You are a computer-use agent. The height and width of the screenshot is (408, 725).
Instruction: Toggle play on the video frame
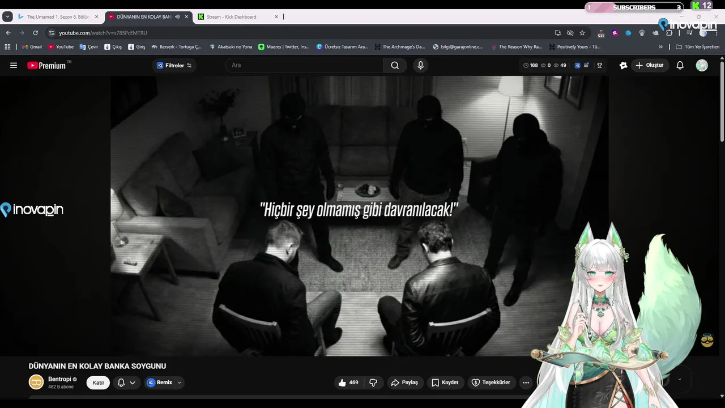[360, 216]
